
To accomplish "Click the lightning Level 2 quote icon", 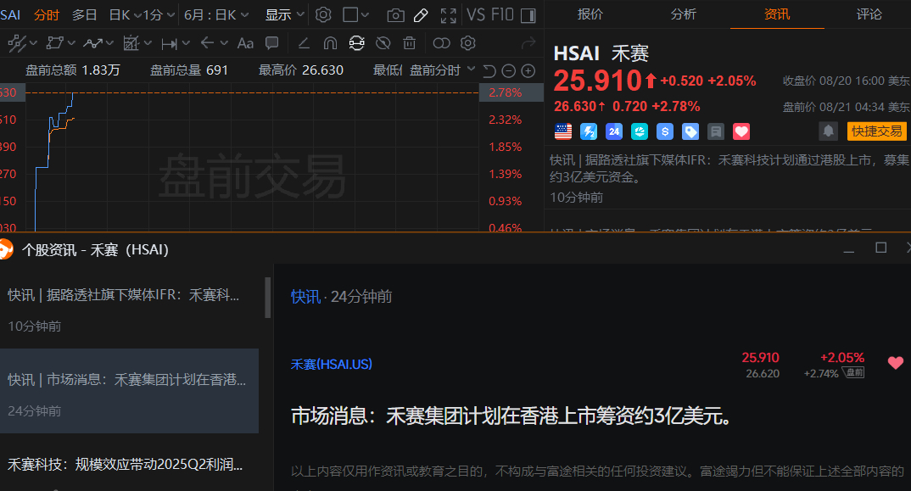I will 589,132.
